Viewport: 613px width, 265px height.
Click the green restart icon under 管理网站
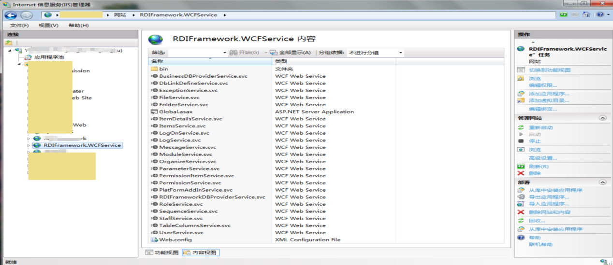[x=521, y=127]
